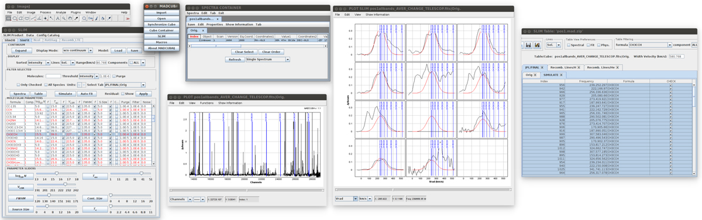Select the scrolling hand tool in ImageJ
This screenshot has height=220, width=702.
click(x=70, y=19)
